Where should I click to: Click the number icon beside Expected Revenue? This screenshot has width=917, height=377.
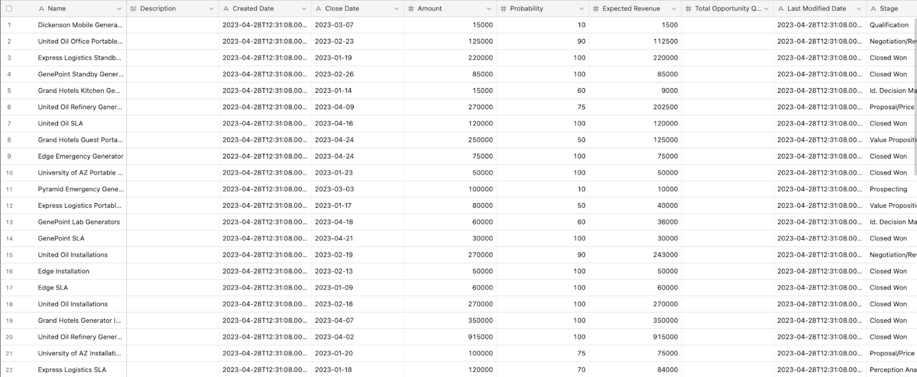point(596,9)
